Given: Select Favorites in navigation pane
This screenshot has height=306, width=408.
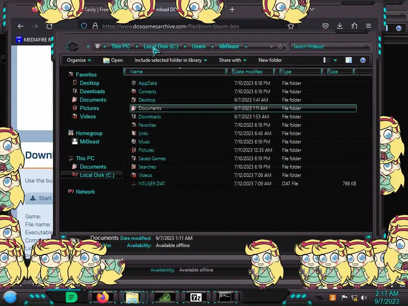Looking at the screenshot, I should coord(86,75).
